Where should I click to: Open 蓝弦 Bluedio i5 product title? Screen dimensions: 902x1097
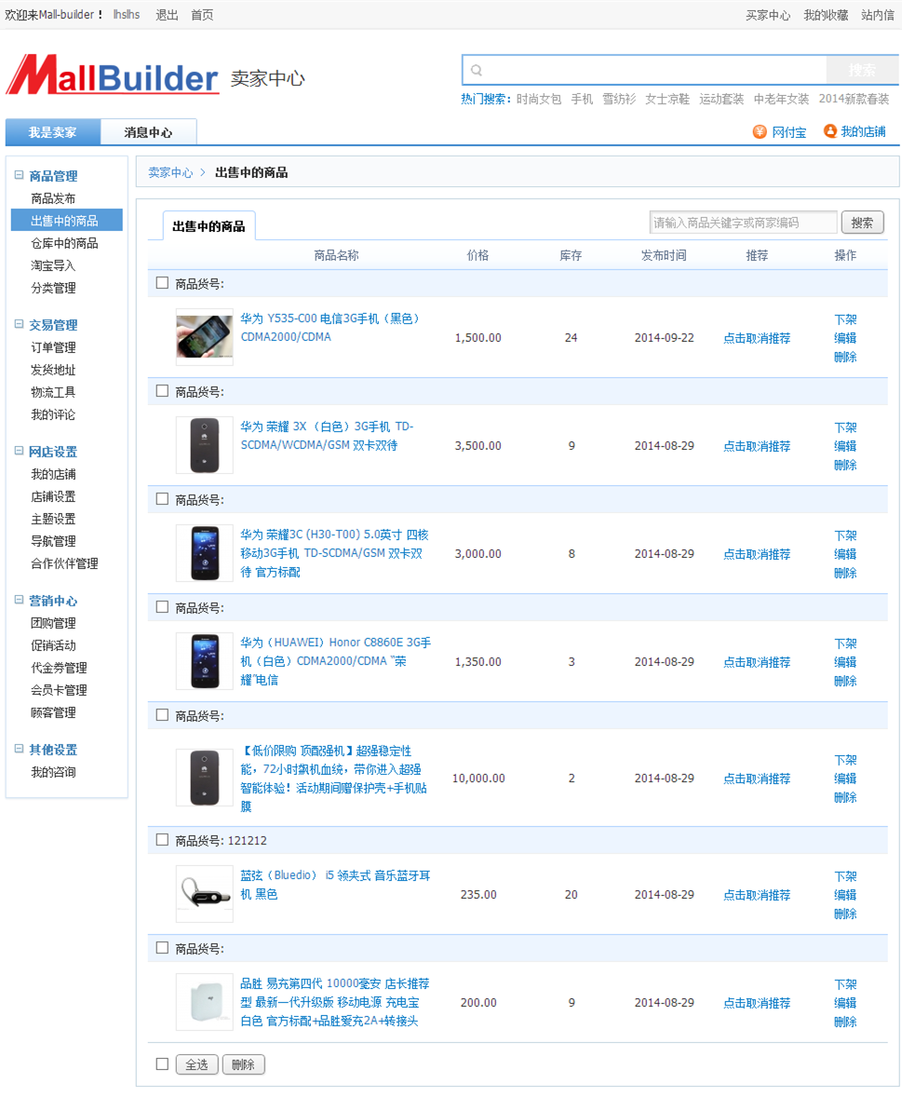(x=336, y=885)
